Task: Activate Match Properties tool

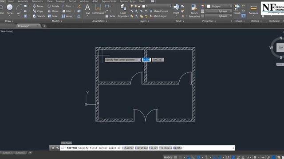Action: click(194, 11)
